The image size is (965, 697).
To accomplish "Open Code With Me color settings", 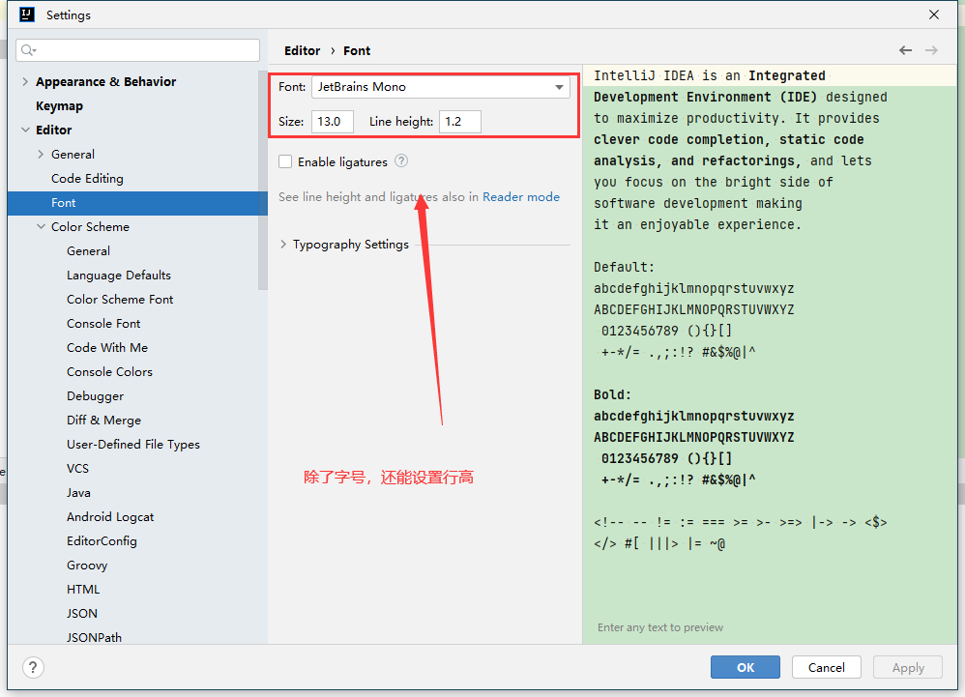I will coord(107,348).
